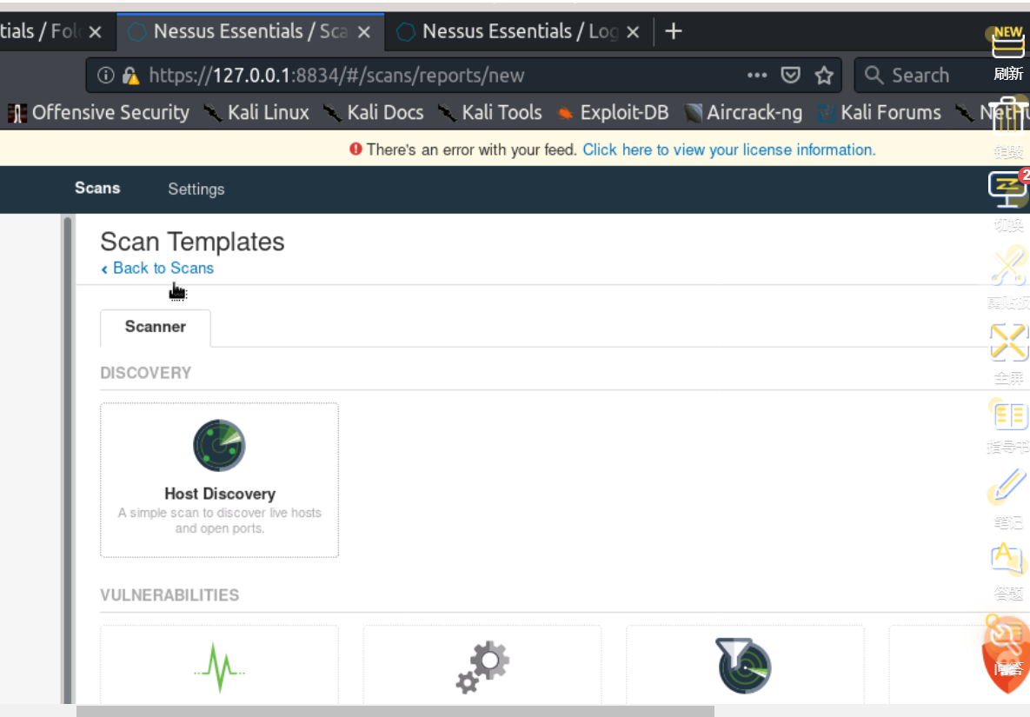
Task: Click the search magnifier icon
Action: click(874, 75)
